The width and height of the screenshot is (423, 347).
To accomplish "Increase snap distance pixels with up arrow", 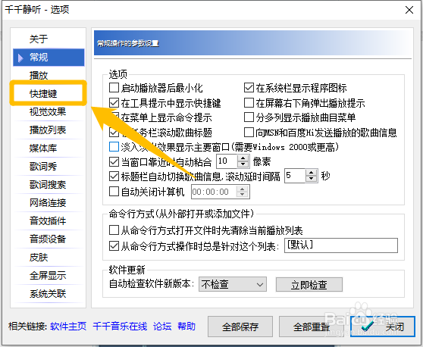I will click(243, 158).
